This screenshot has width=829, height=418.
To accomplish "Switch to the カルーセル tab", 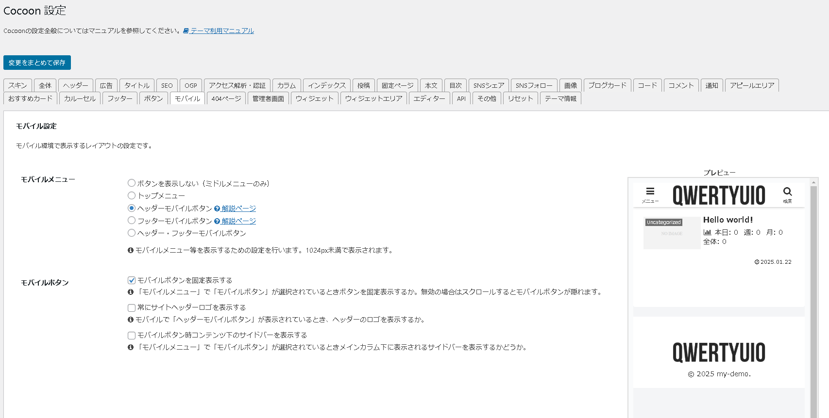I will 80,98.
